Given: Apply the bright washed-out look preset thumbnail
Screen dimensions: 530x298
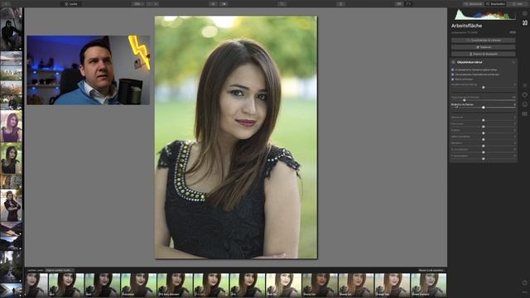Looking at the screenshot, I should pos(283,285).
